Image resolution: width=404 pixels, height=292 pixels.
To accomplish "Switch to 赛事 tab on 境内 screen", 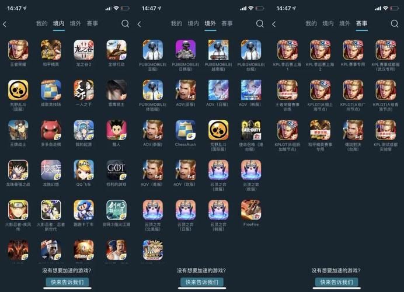I will 92,23.
